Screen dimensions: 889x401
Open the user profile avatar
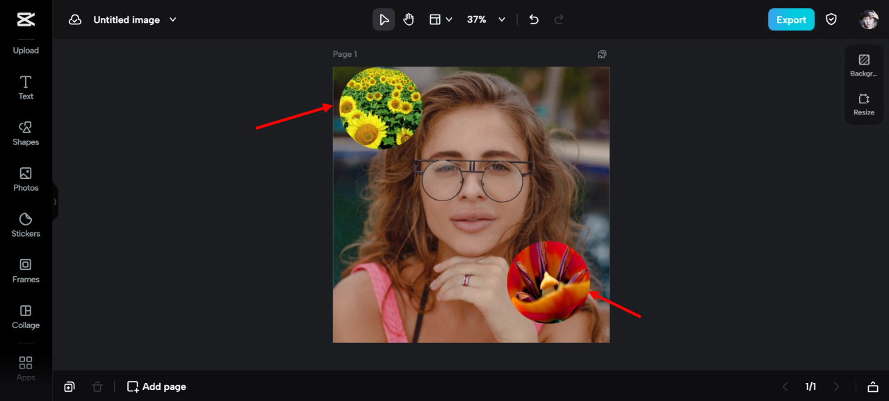(869, 19)
